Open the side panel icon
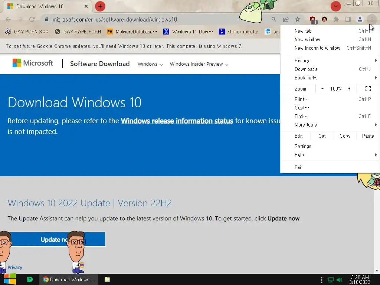Screen dimensions: 380x285 [348, 19]
